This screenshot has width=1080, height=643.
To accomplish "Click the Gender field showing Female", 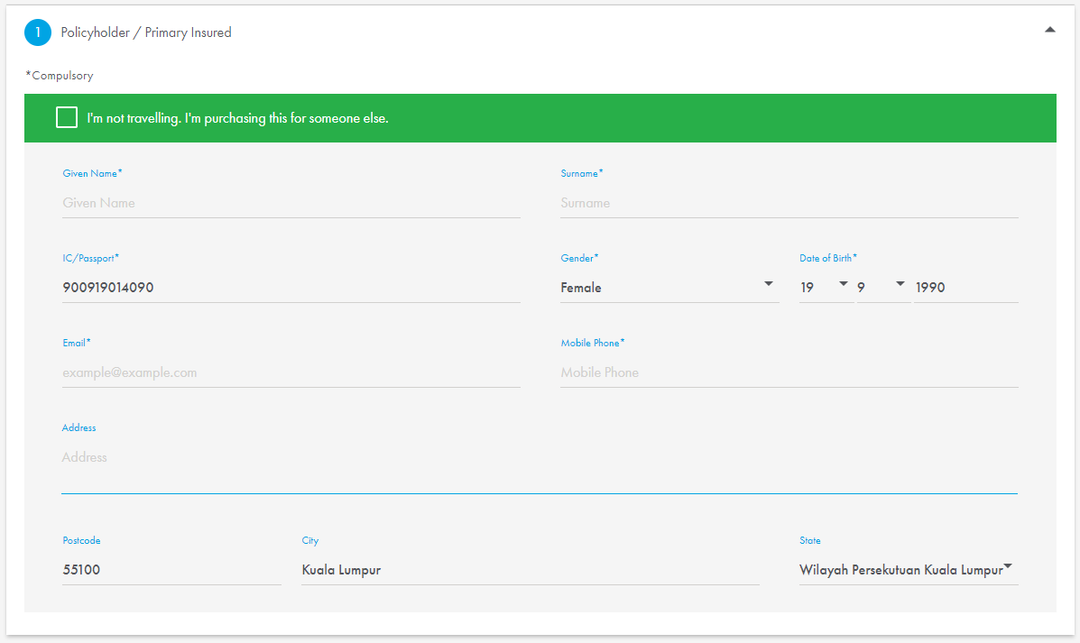I will (x=632, y=287).
